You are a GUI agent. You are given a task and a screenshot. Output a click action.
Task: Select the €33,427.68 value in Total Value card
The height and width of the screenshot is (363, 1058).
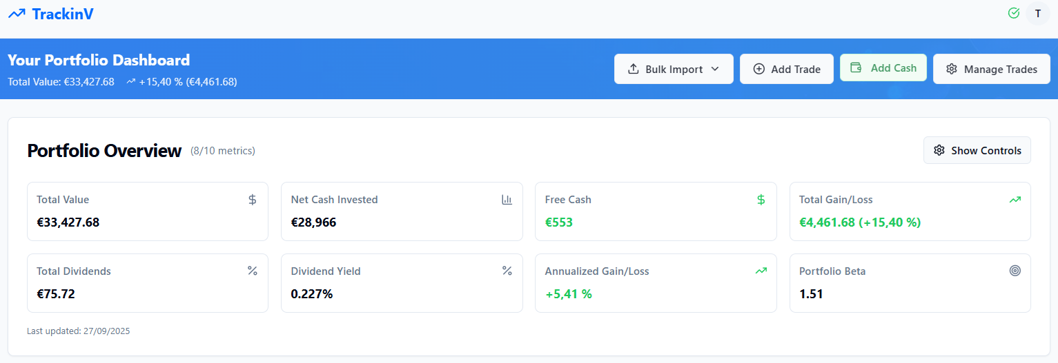point(68,222)
